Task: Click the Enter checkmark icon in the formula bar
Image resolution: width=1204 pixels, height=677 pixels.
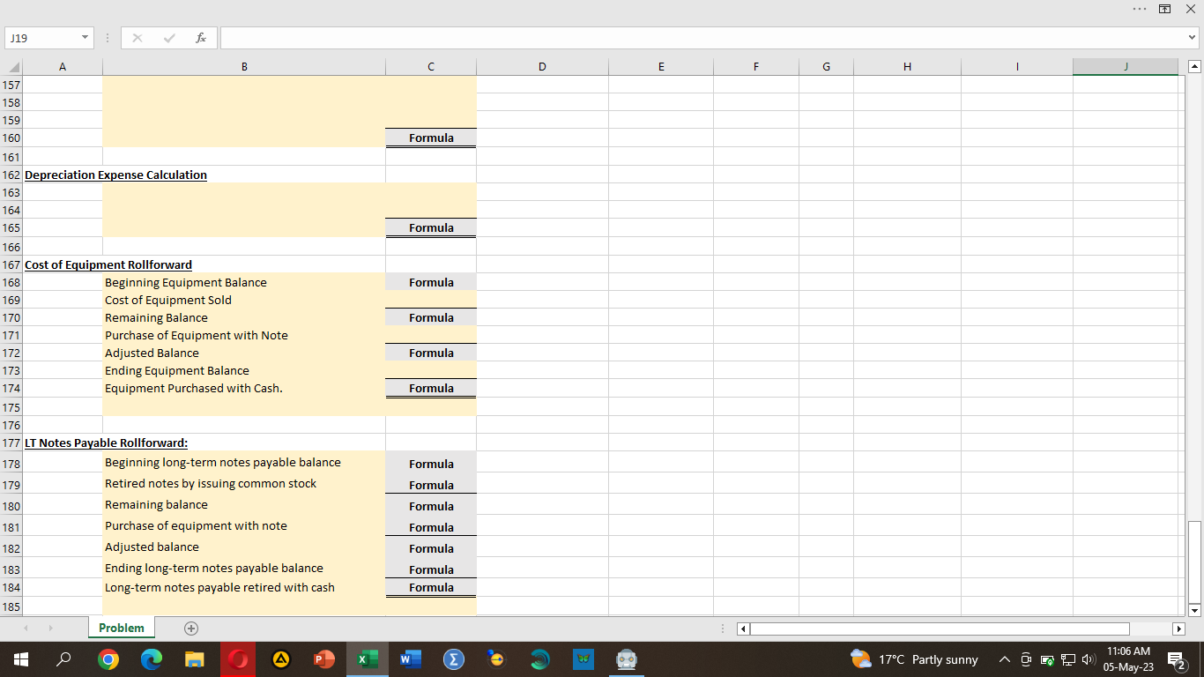Action: click(x=168, y=39)
